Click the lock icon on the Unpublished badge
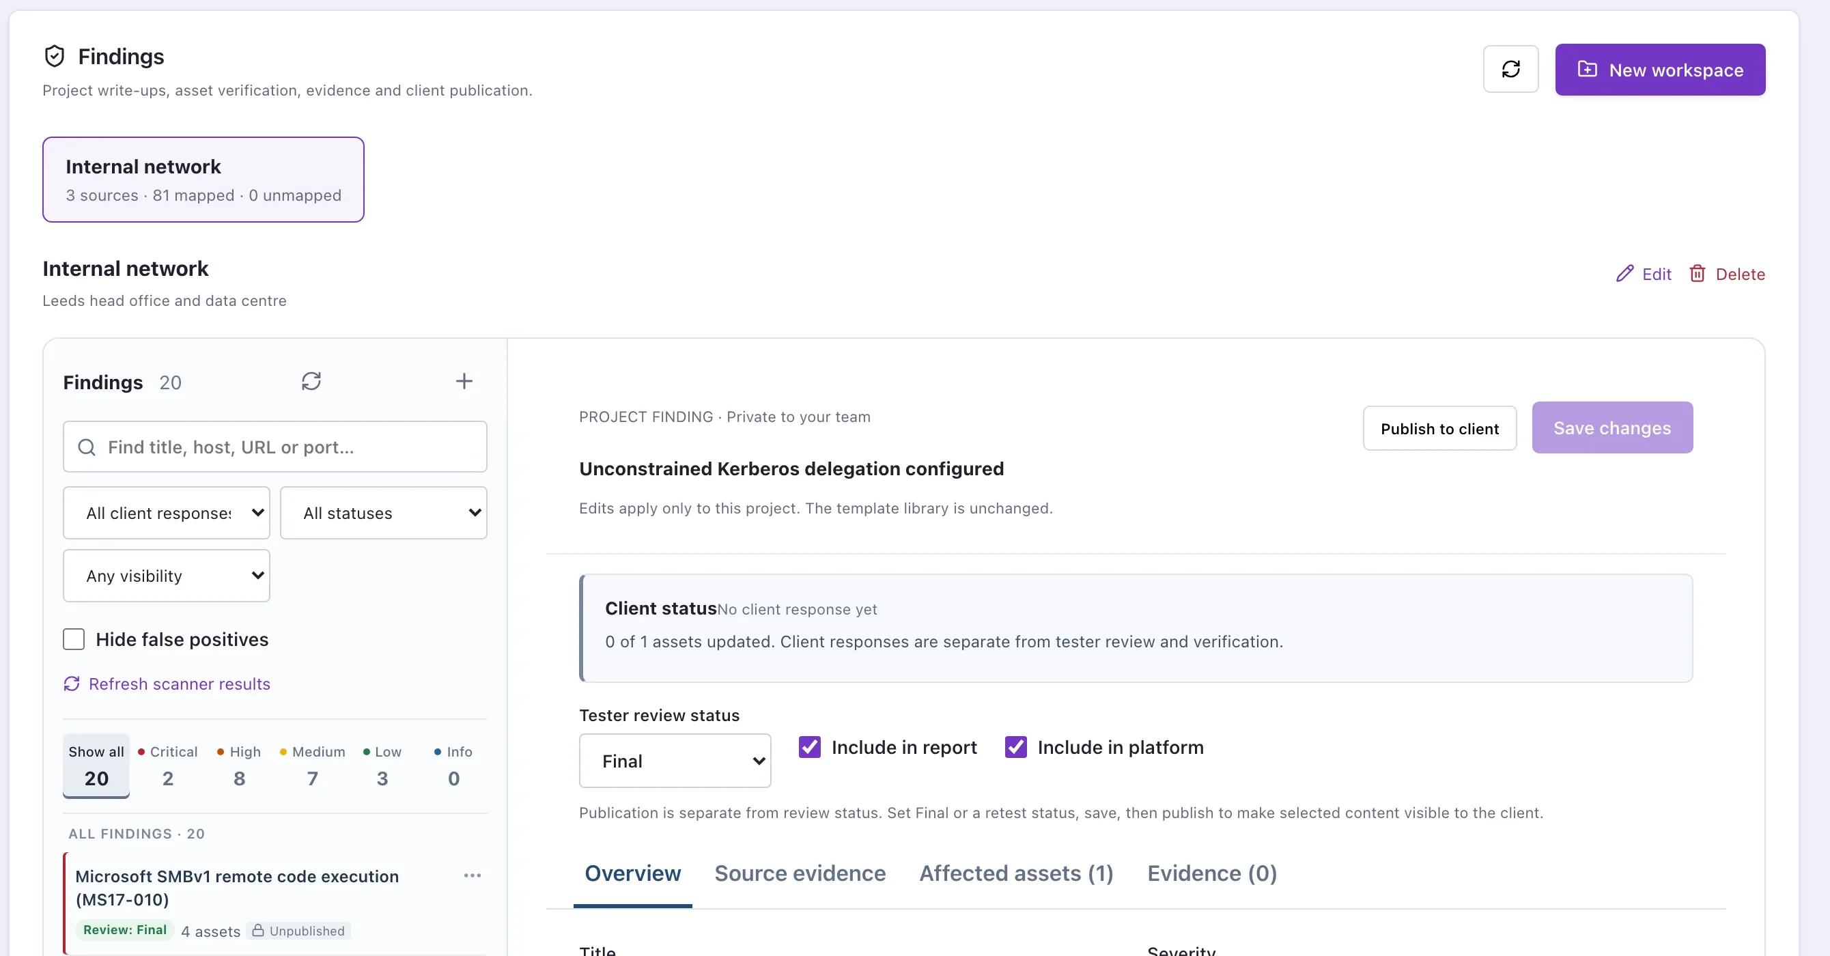The image size is (1830, 956). pos(259,931)
